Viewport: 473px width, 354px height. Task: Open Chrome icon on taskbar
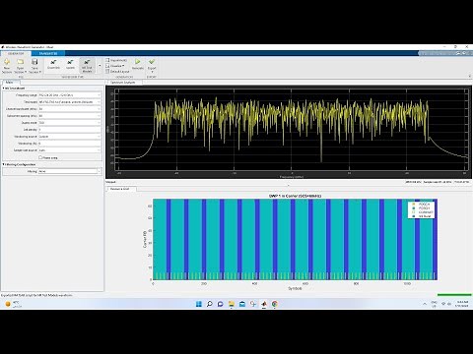click(x=275, y=304)
